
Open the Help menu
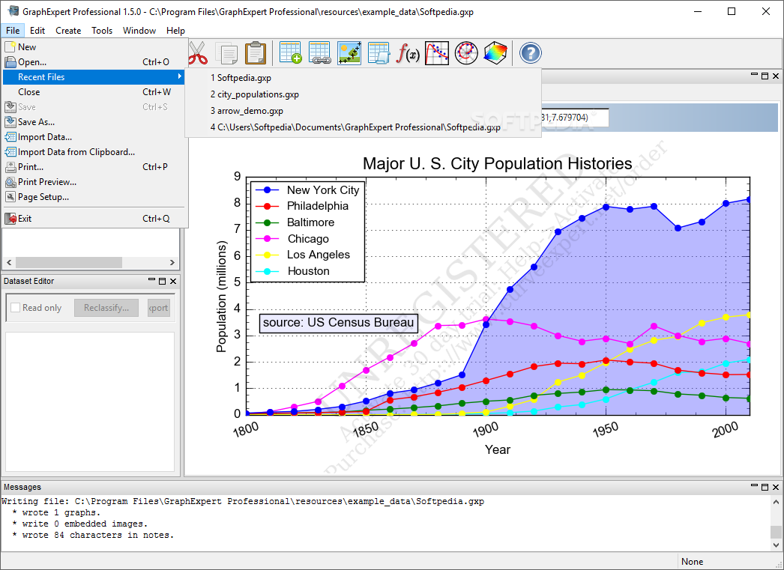pyautogui.click(x=175, y=31)
